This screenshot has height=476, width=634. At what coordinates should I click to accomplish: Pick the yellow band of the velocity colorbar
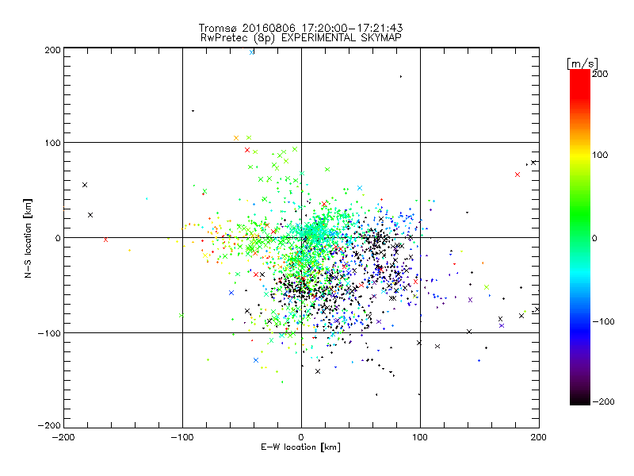click(x=580, y=155)
